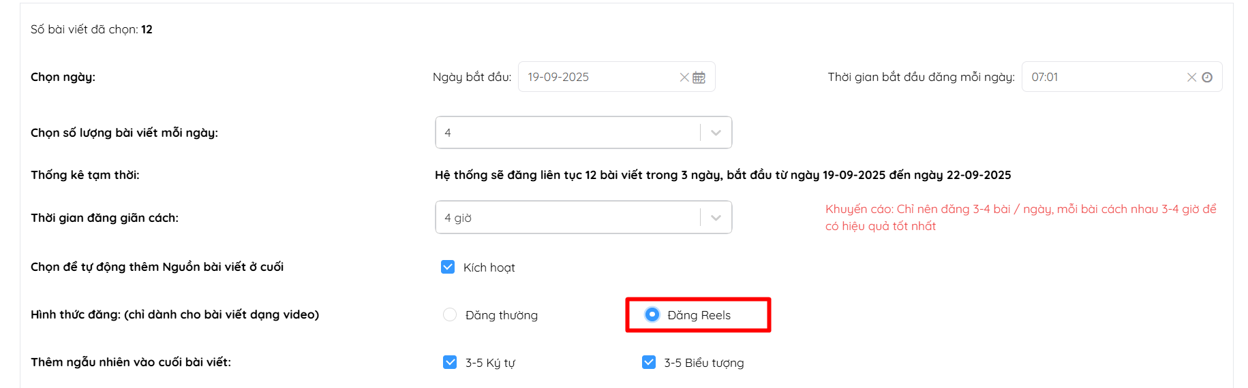The image size is (1248, 388).
Task: Click the 'Đăng Reels' label text
Action: coord(699,315)
